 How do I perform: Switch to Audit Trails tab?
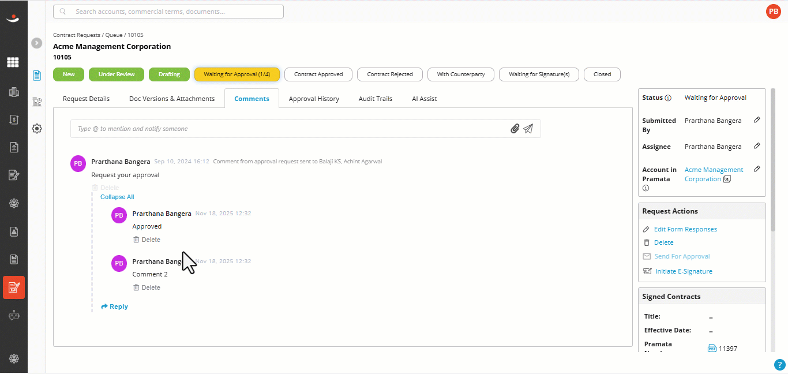click(x=376, y=99)
